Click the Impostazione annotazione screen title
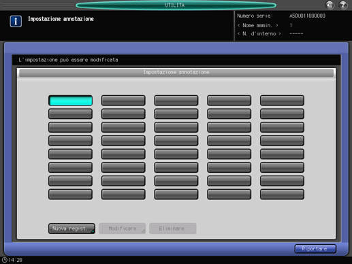The height and width of the screenshot is (264, 352). pyautogui.click(x=61, y=19)
